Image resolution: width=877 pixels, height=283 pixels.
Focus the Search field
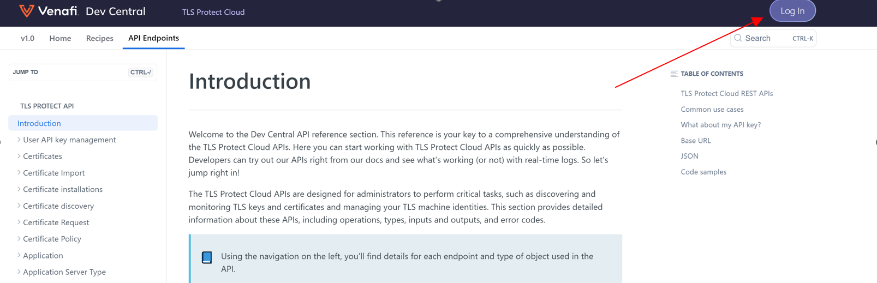tap(773, 38)
